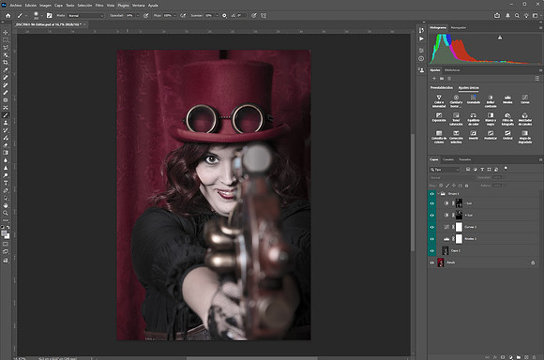Switch to the Navegador tab
Image resolution: width=544 pixels, height=360 pixels.
[x=459, y=27]
